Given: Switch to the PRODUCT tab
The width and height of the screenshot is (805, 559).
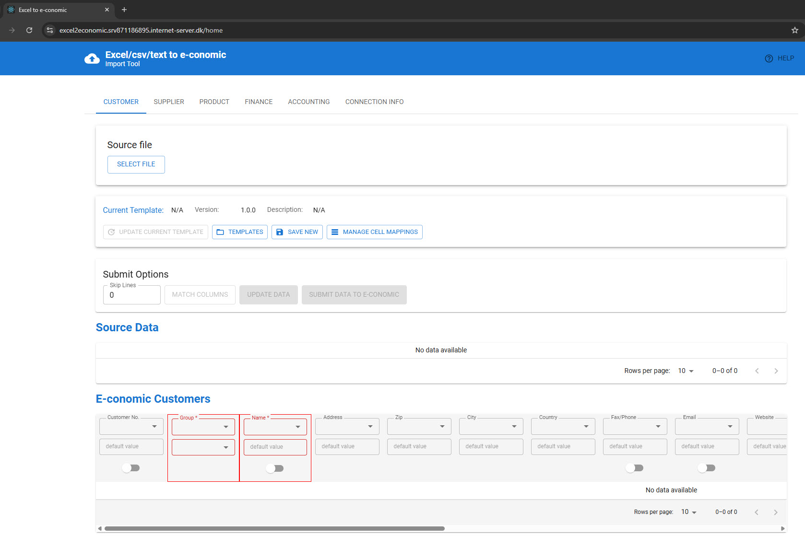Looking at the screenshot, I should (x=214, y=102).
